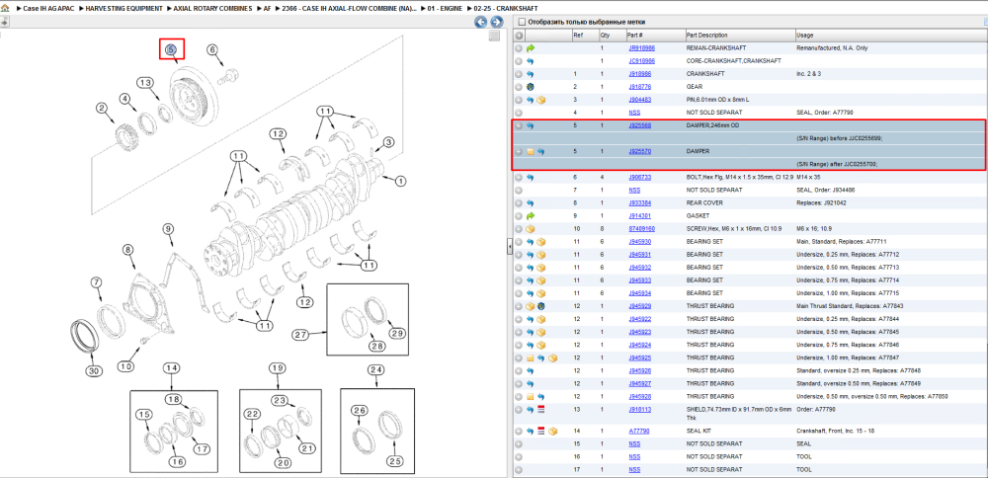Open part link J925570
Screen dimensions: 988x478
coord(640,152)
